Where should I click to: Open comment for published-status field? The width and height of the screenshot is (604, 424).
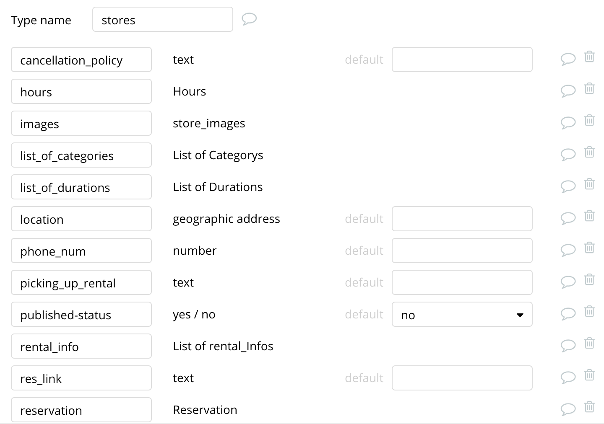point(568,313)
